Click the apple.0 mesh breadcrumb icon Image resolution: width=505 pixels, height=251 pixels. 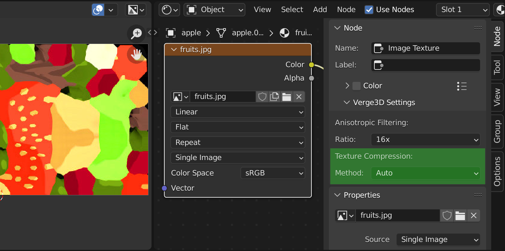click(x=221, y=33)
